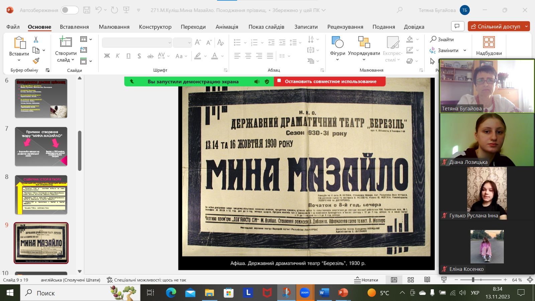
Task: Click Спільний доступ share button
Action: coord(499,26)
